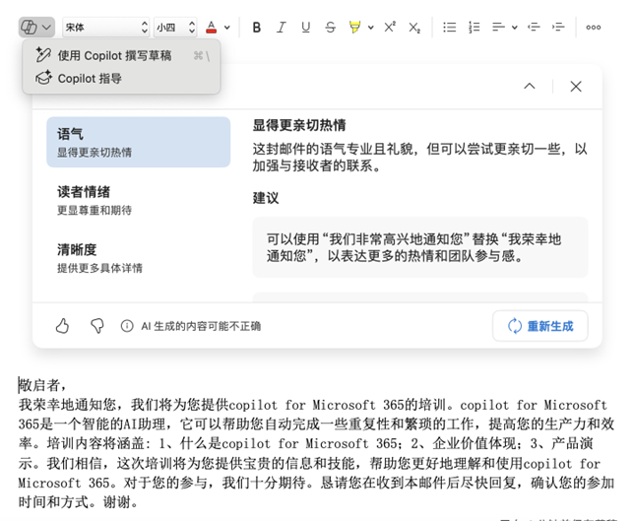Expand font color dropdown arrow
This screenshot has width=633, height=521.
point(227,28)
